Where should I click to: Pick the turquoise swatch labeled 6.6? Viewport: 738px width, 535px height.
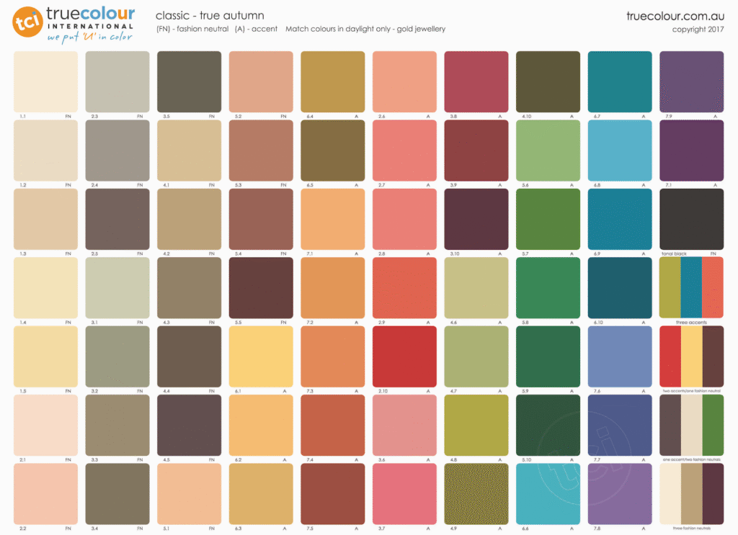548,493
